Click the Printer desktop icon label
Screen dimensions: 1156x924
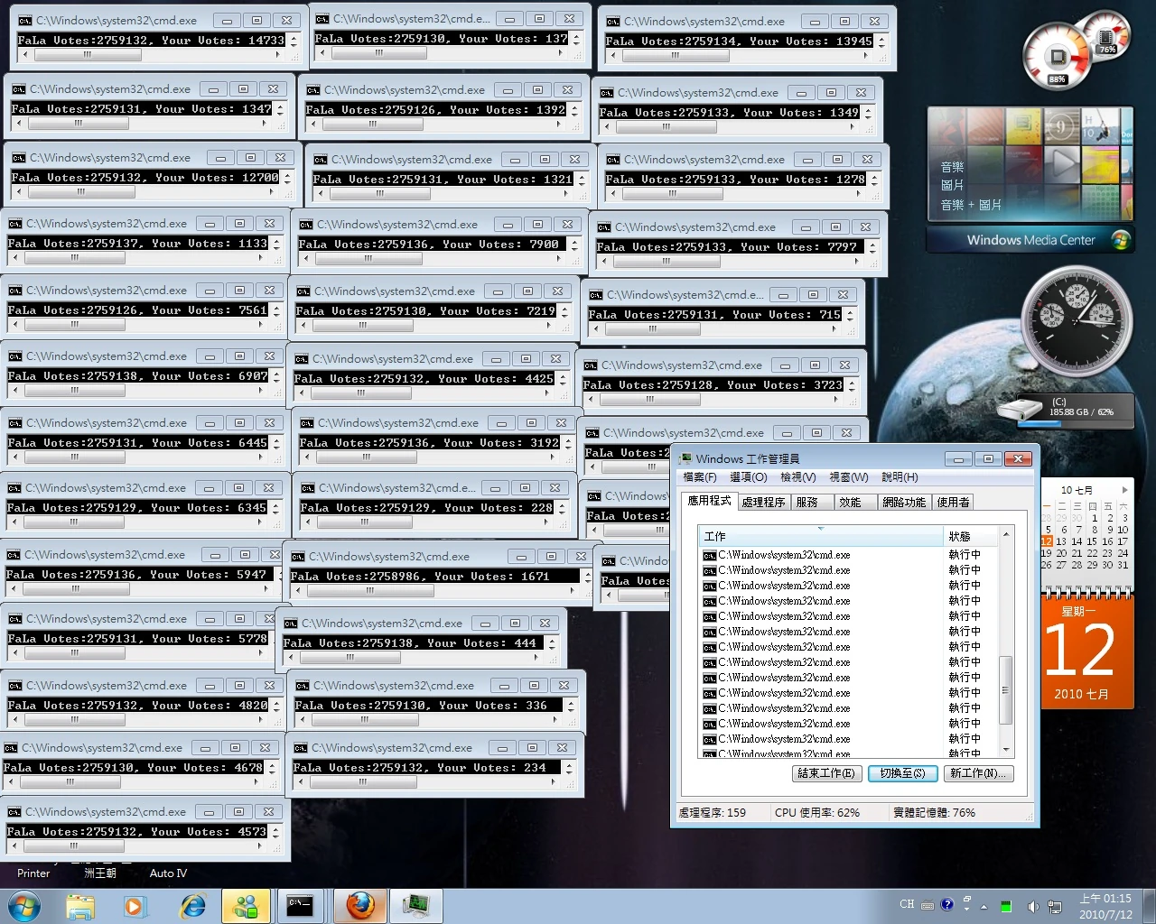33,873
